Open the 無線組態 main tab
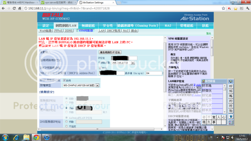 point(88,26)
